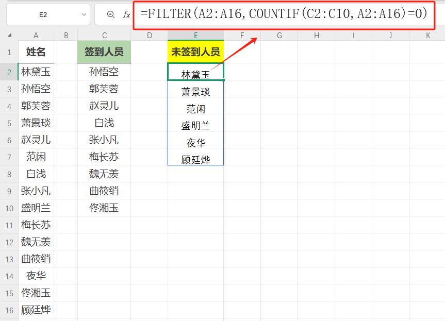Select row 1 header

coord(9,52)
